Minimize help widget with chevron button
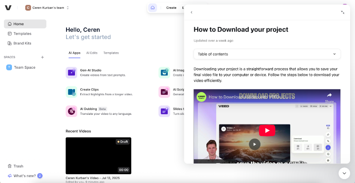This screenshot has height=183, width=355. pyautogui.click(x=344, y=173)
